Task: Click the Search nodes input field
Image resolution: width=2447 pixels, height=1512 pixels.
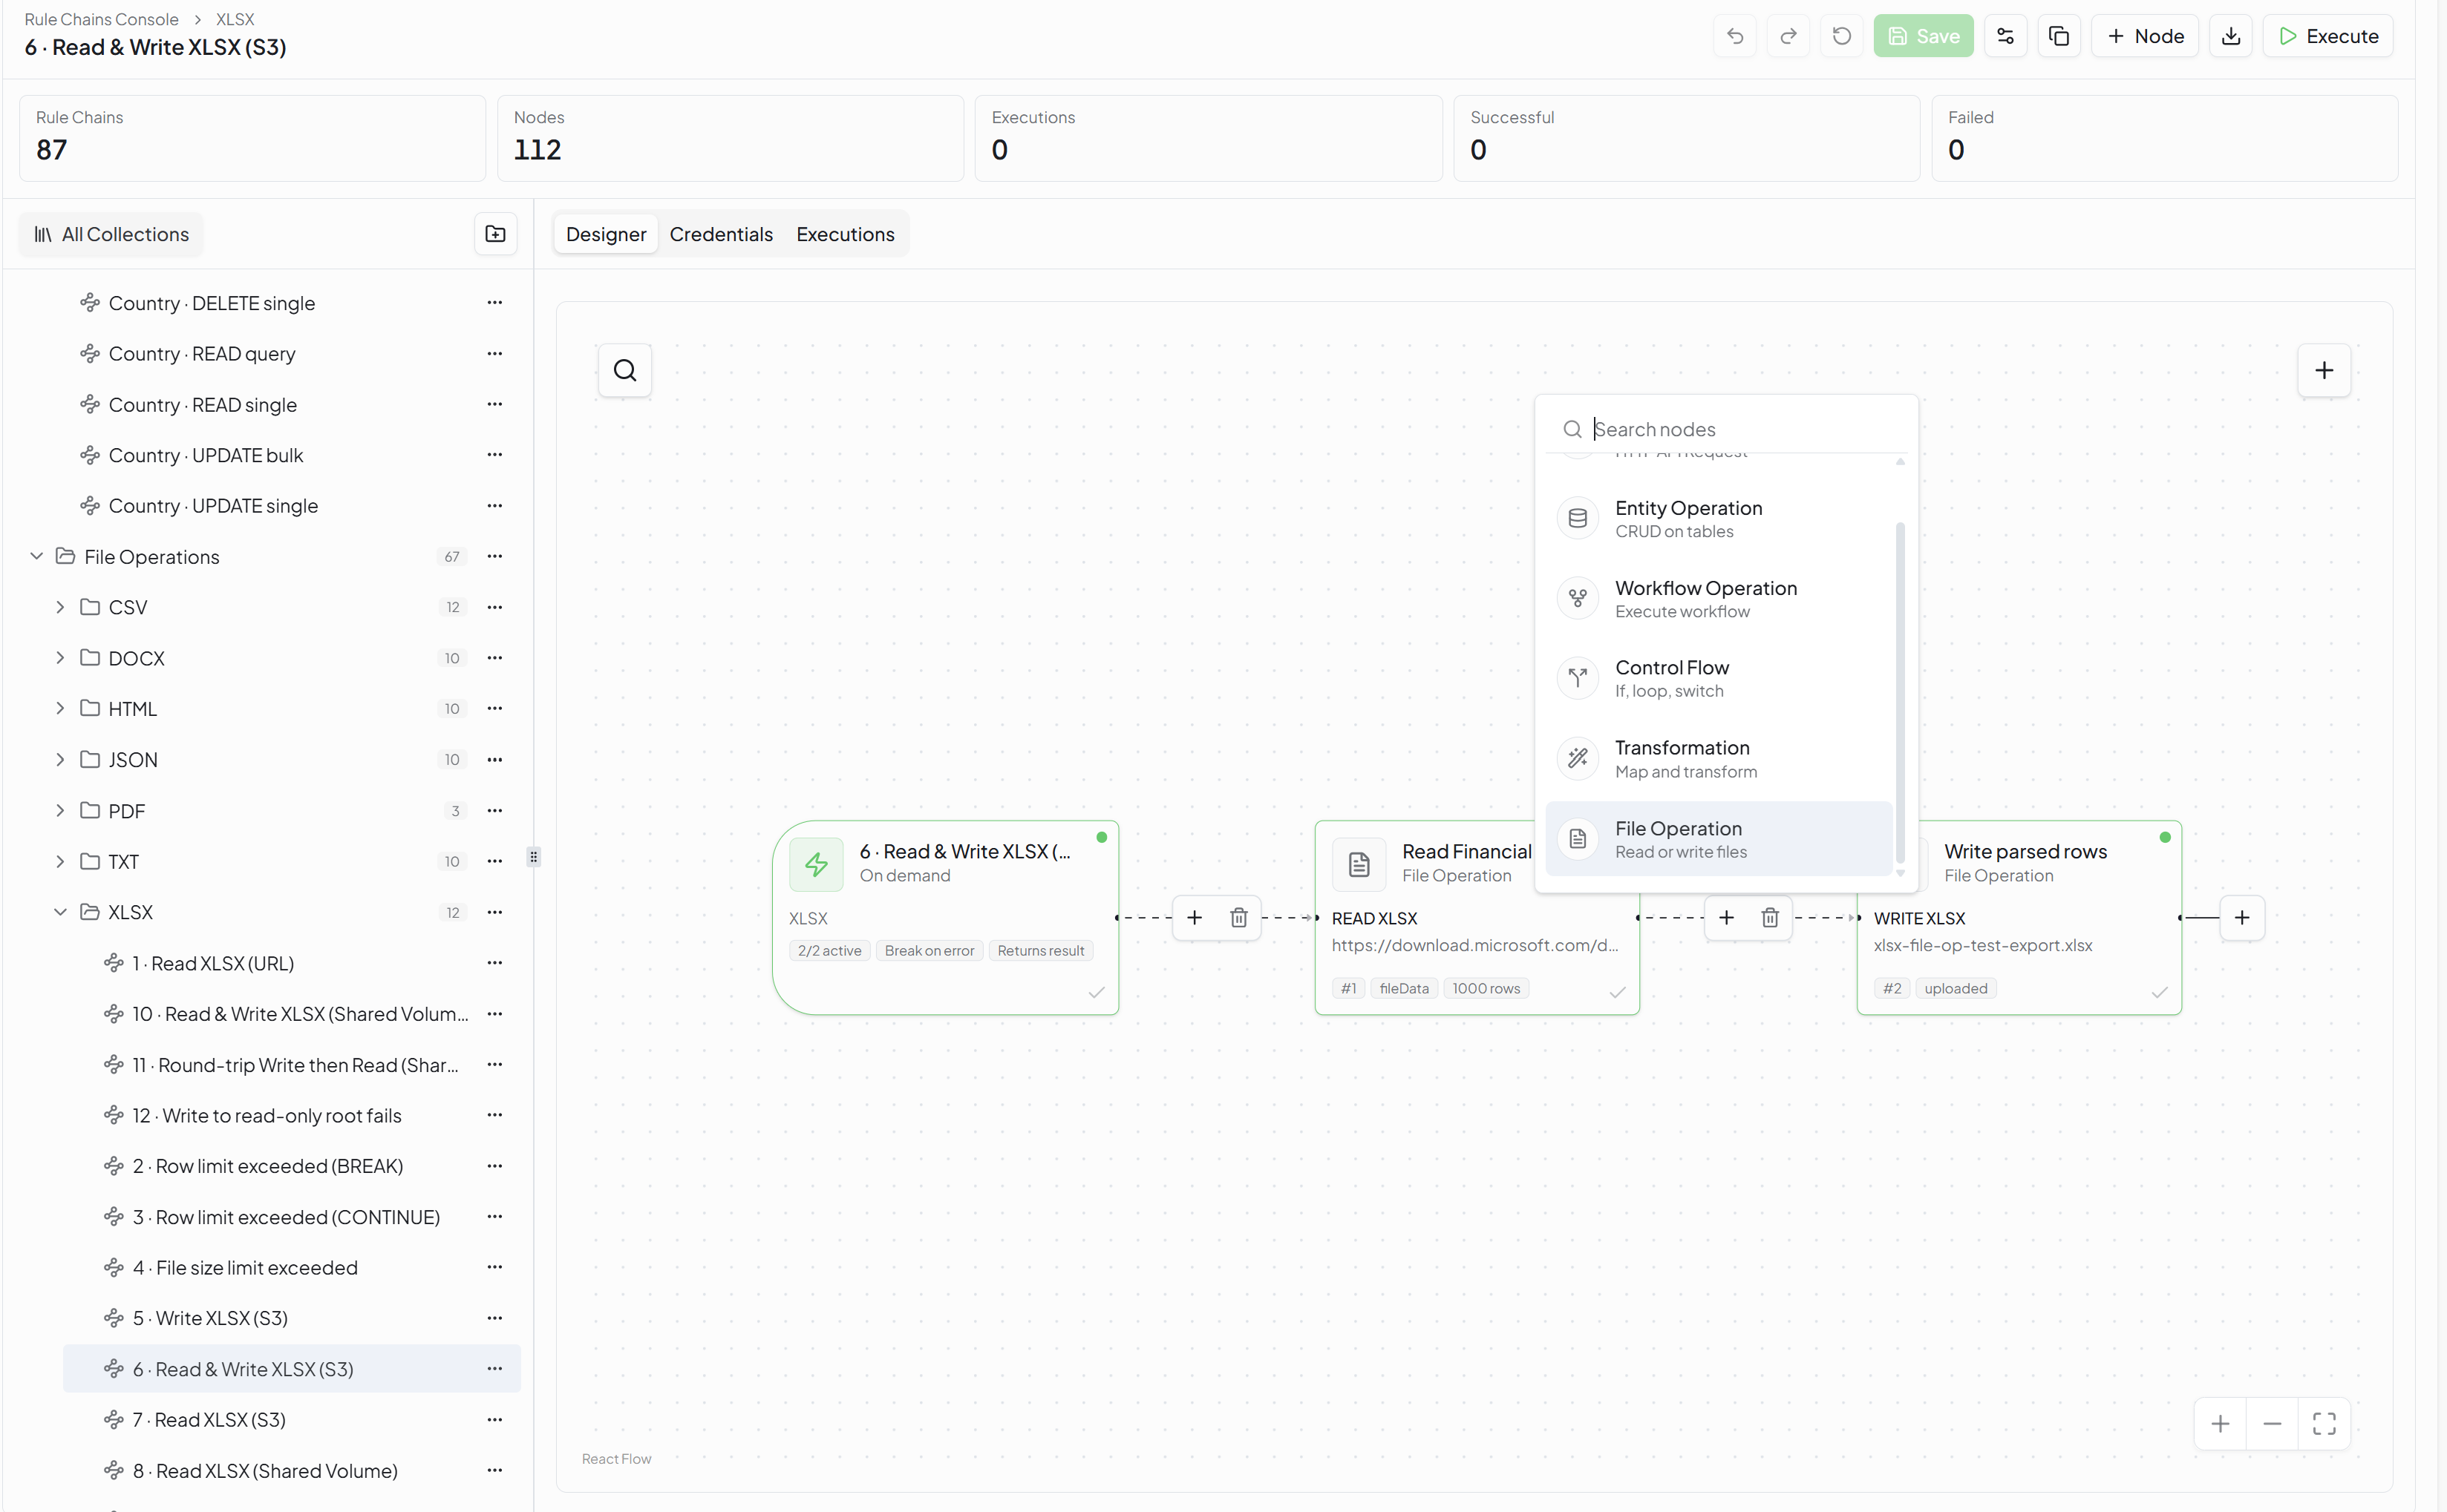Action: (1741, 429)
